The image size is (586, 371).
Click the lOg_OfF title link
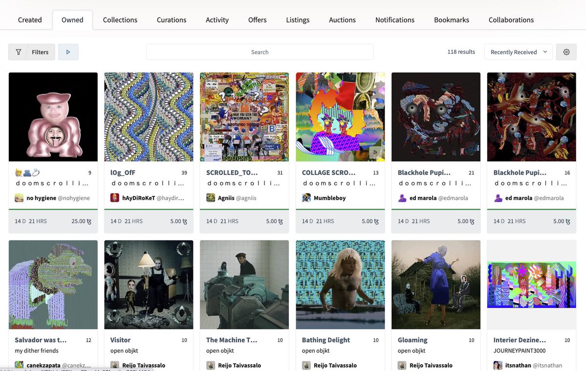pos(123,173)
